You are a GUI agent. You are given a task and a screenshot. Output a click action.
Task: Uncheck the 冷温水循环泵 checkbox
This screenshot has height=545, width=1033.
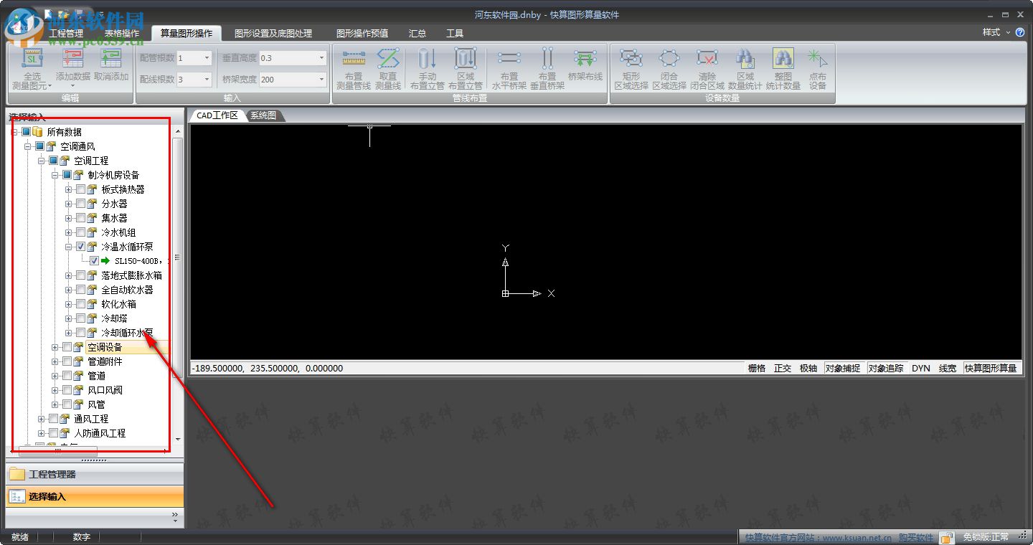pos(80,247)
